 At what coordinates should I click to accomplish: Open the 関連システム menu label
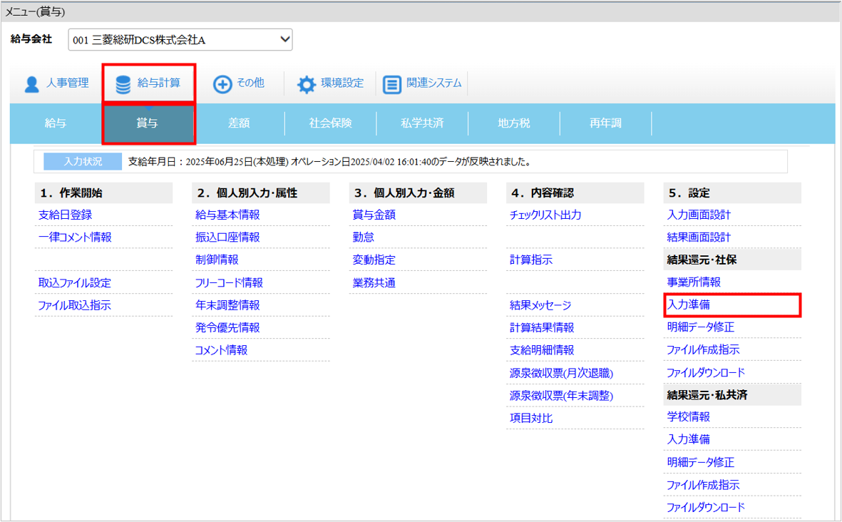(434, 83)
